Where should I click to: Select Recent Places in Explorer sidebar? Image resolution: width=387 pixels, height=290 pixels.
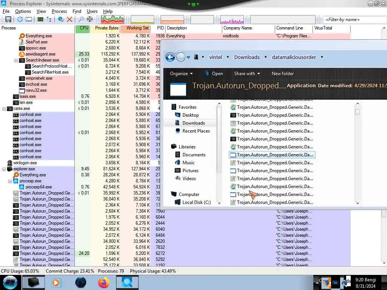[x=196, y=131]
